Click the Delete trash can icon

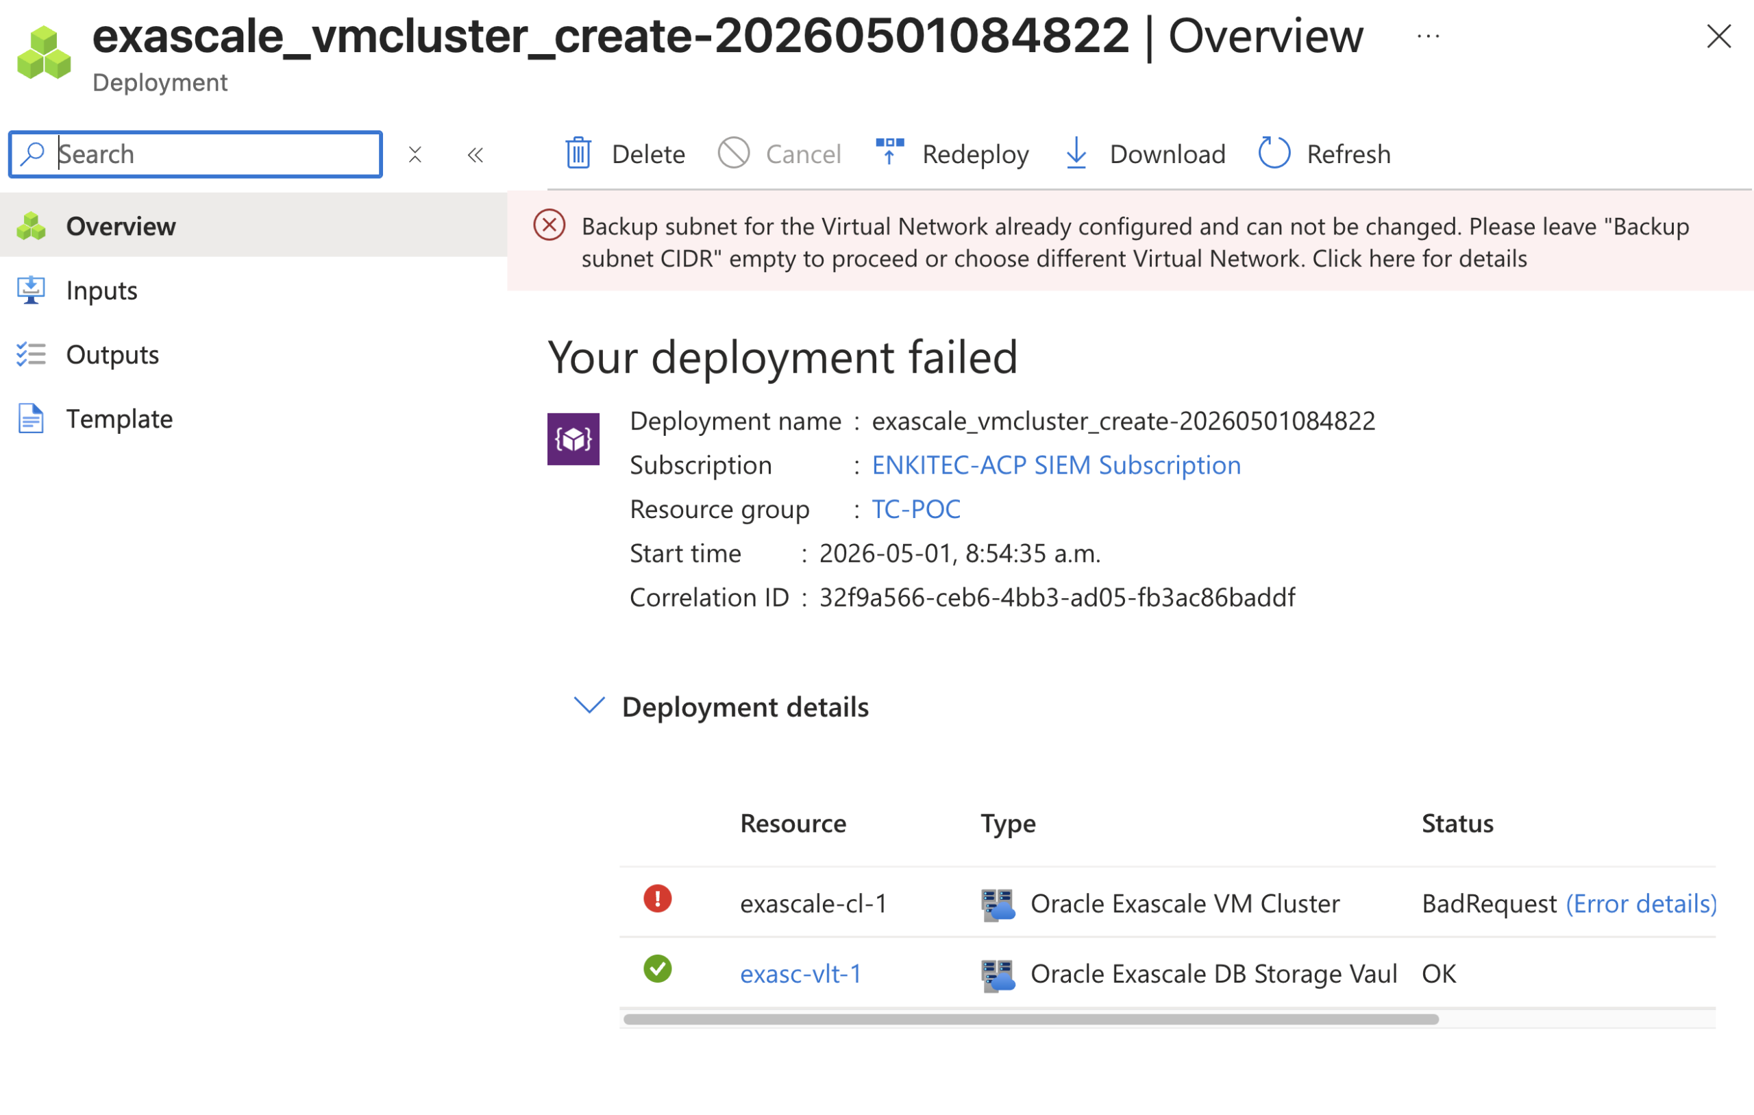click(x=578, y=153)
